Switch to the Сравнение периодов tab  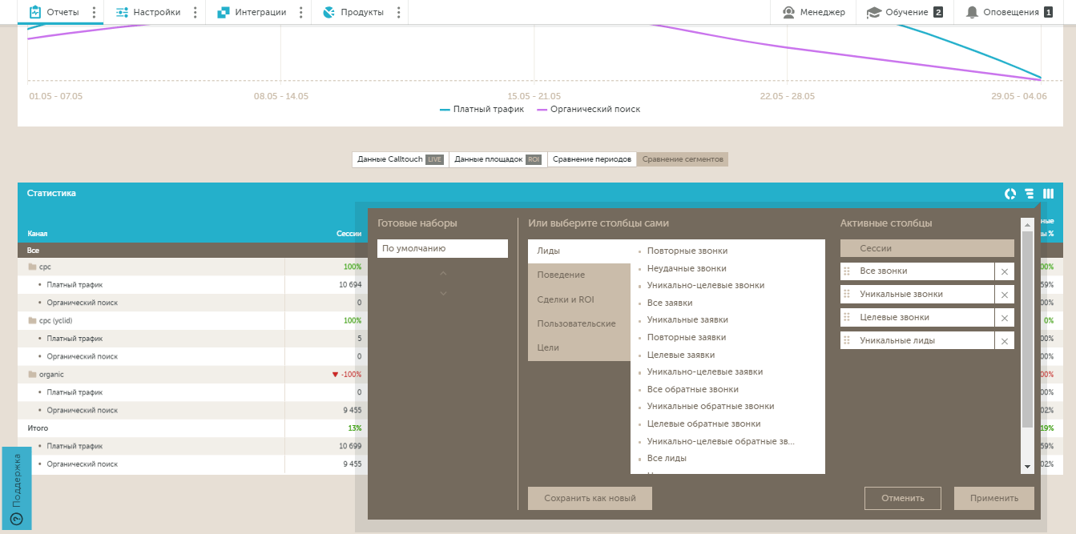592,159
